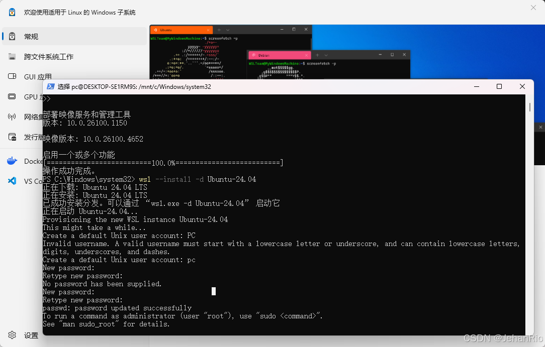Minimize the Debian preview terminal window

pyautogui.click(x=380, y=55)
